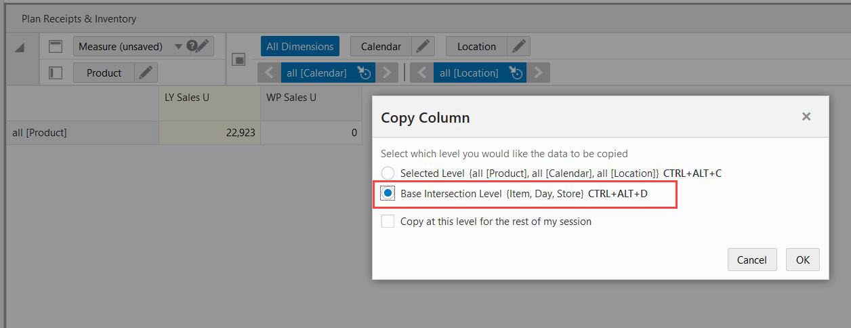Click the help question mark icon
851x328 pixels.
tap(192, 45)
